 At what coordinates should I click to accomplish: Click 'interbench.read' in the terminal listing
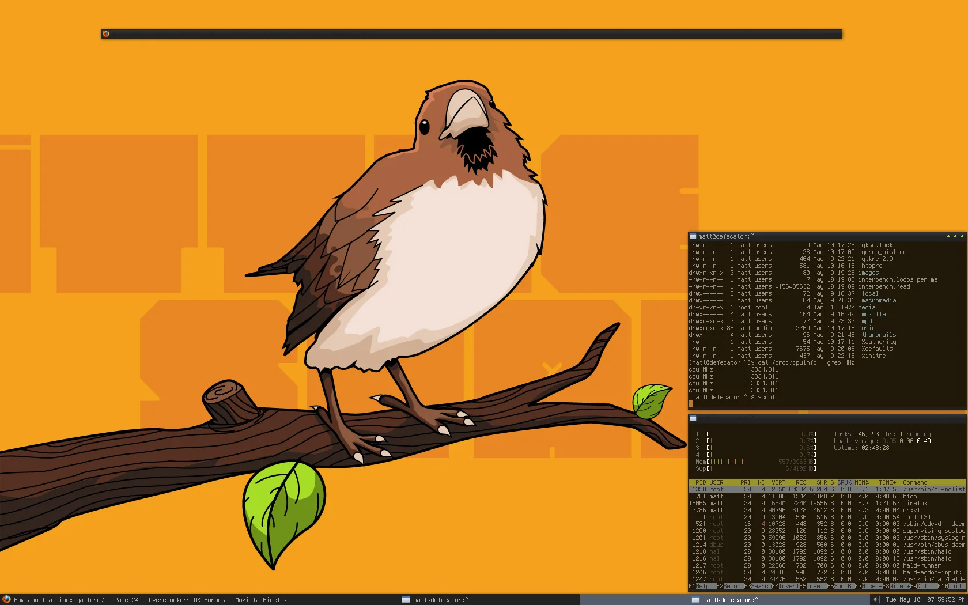pyautogui.click(x=884, y=286)
